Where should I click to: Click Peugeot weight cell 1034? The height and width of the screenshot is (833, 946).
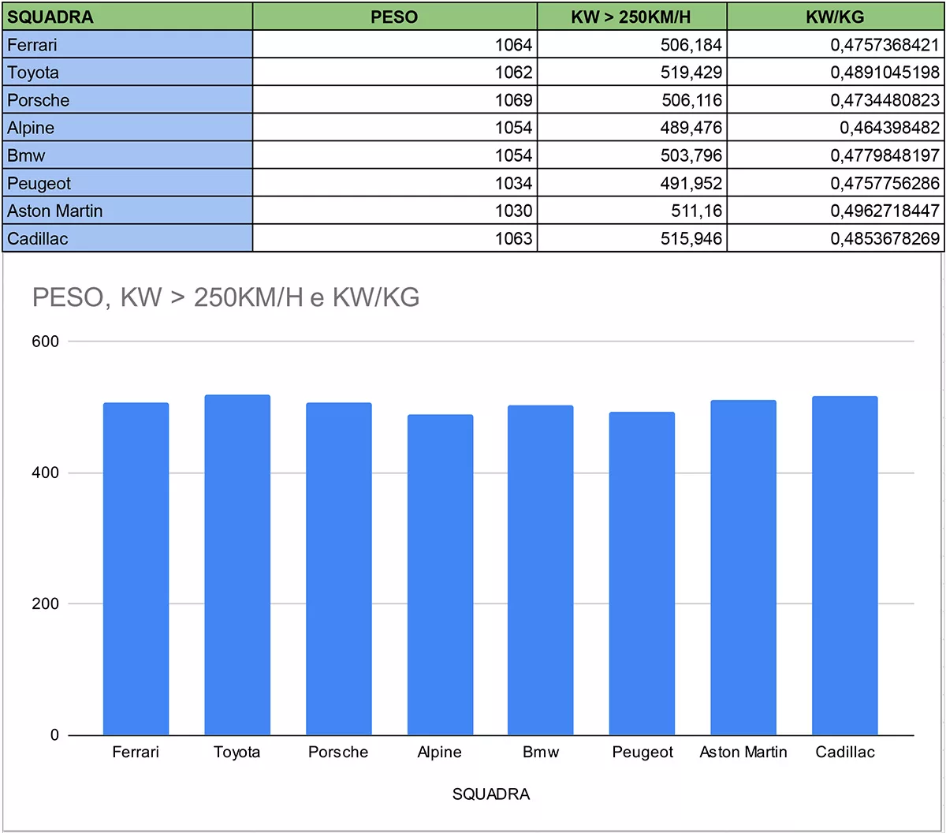(394, 183)
